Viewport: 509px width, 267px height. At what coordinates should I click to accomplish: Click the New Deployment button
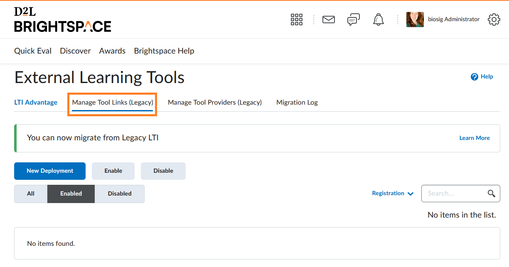[x=50, y=171]
